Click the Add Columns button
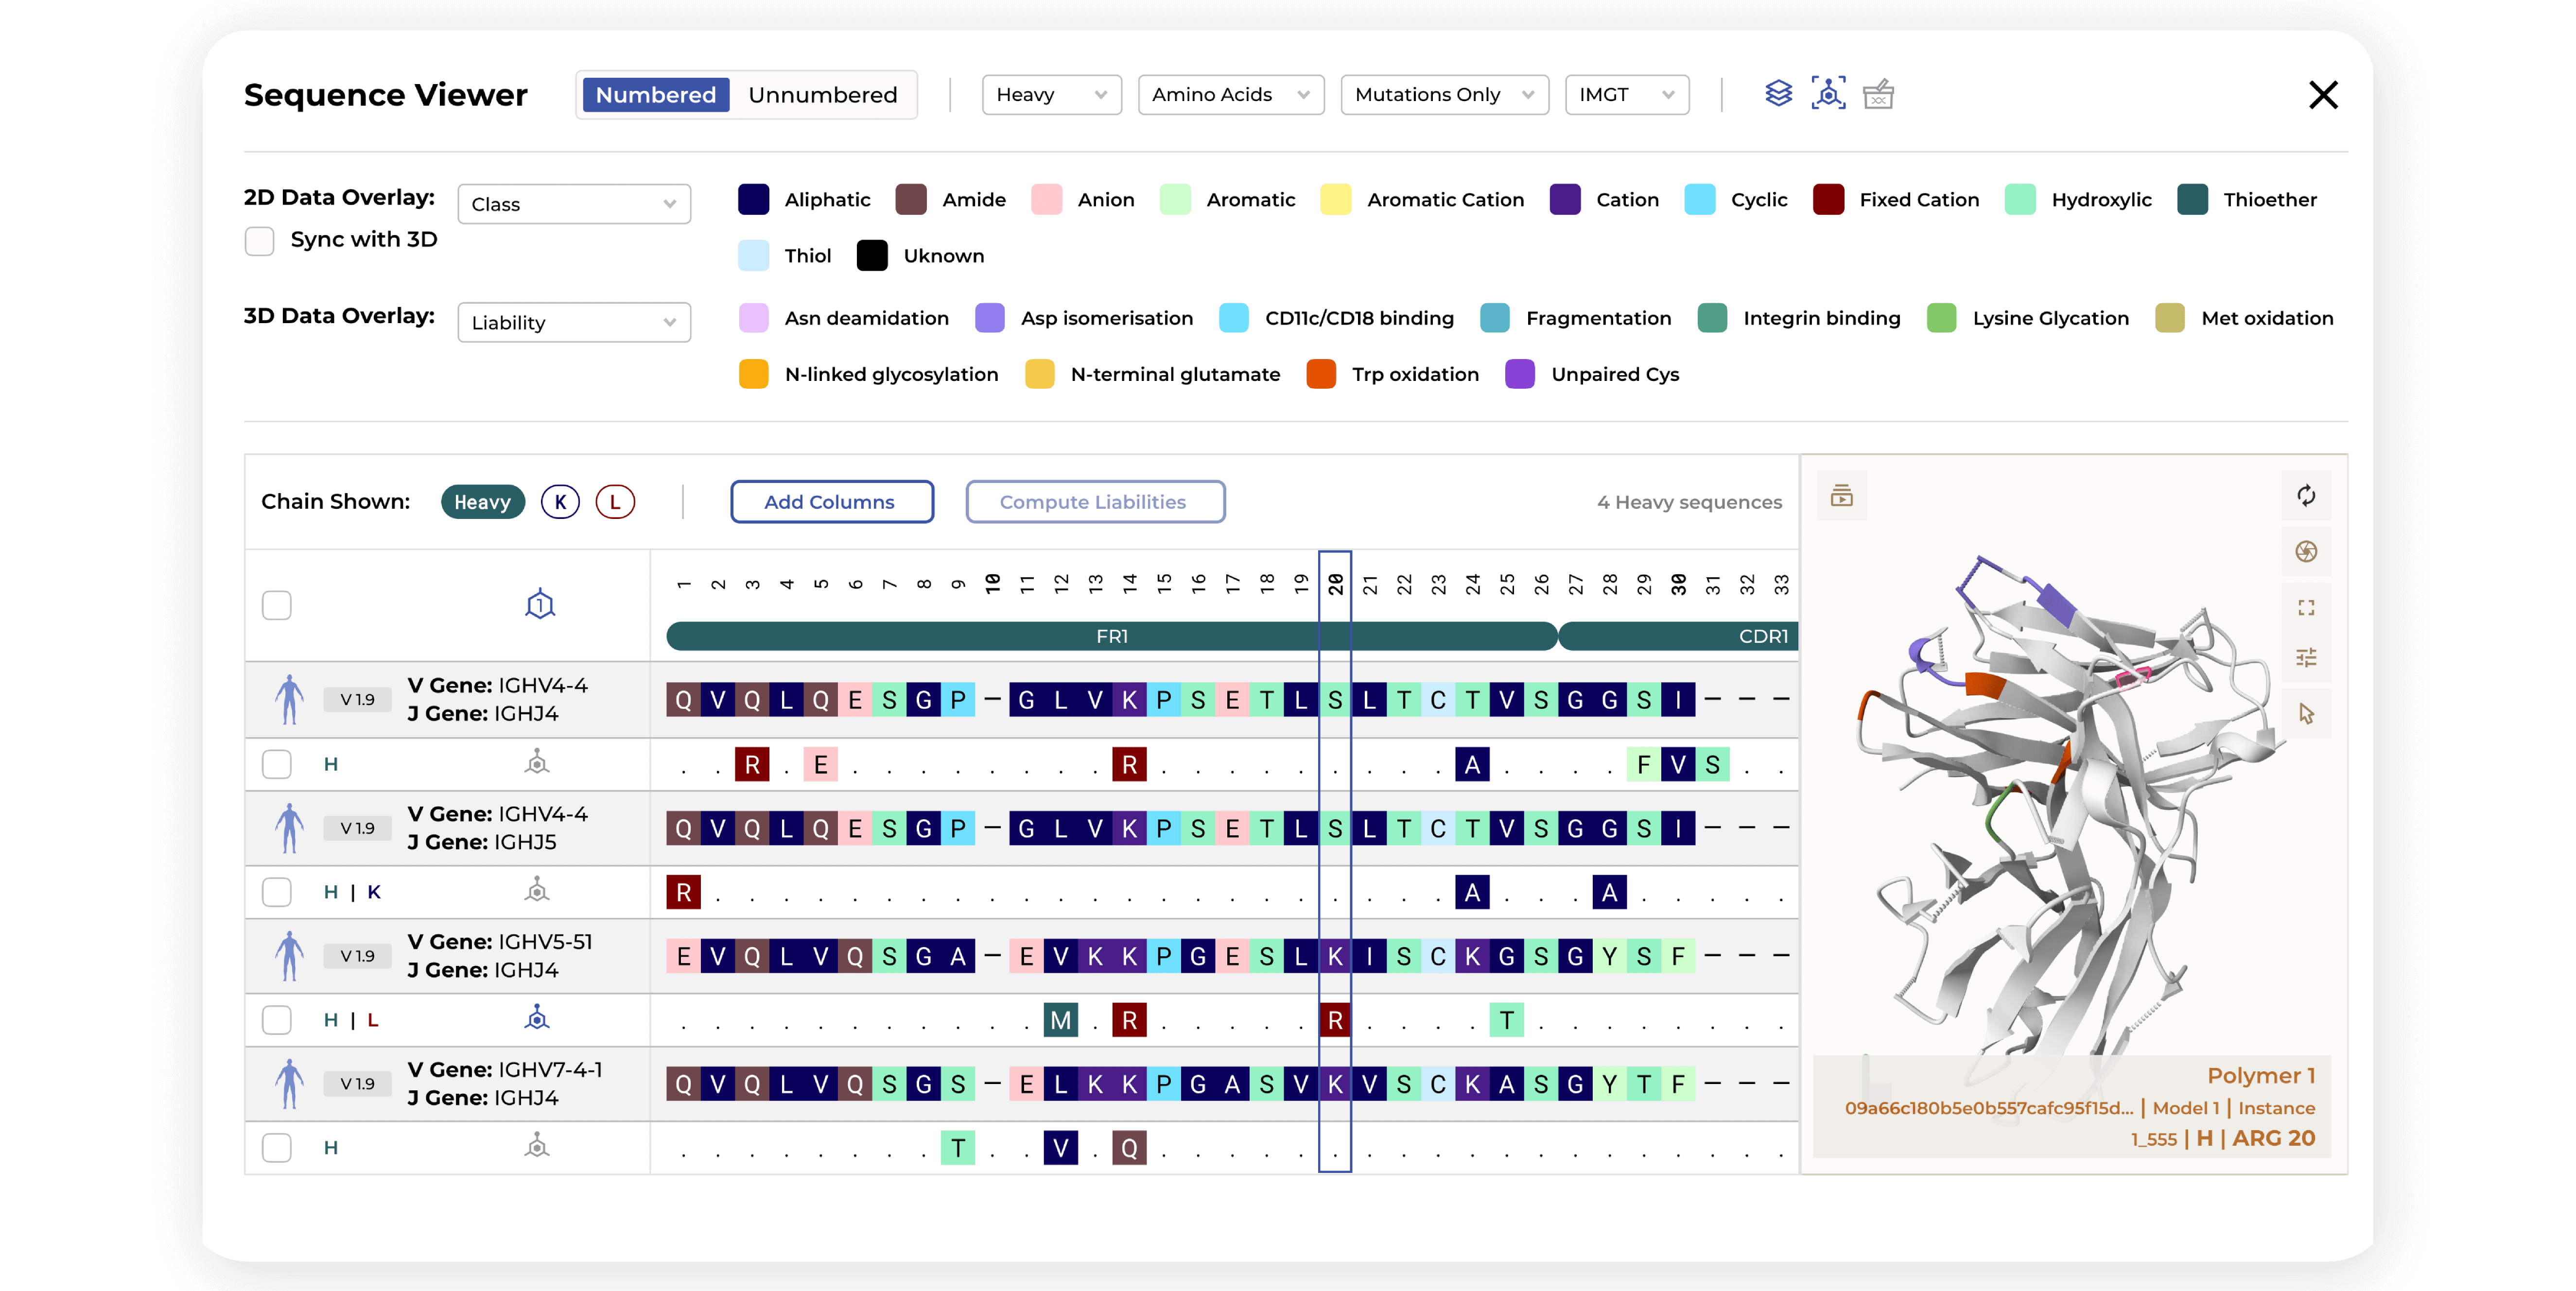Viewport: 2576px width, 1291px height. coord(831,502)
